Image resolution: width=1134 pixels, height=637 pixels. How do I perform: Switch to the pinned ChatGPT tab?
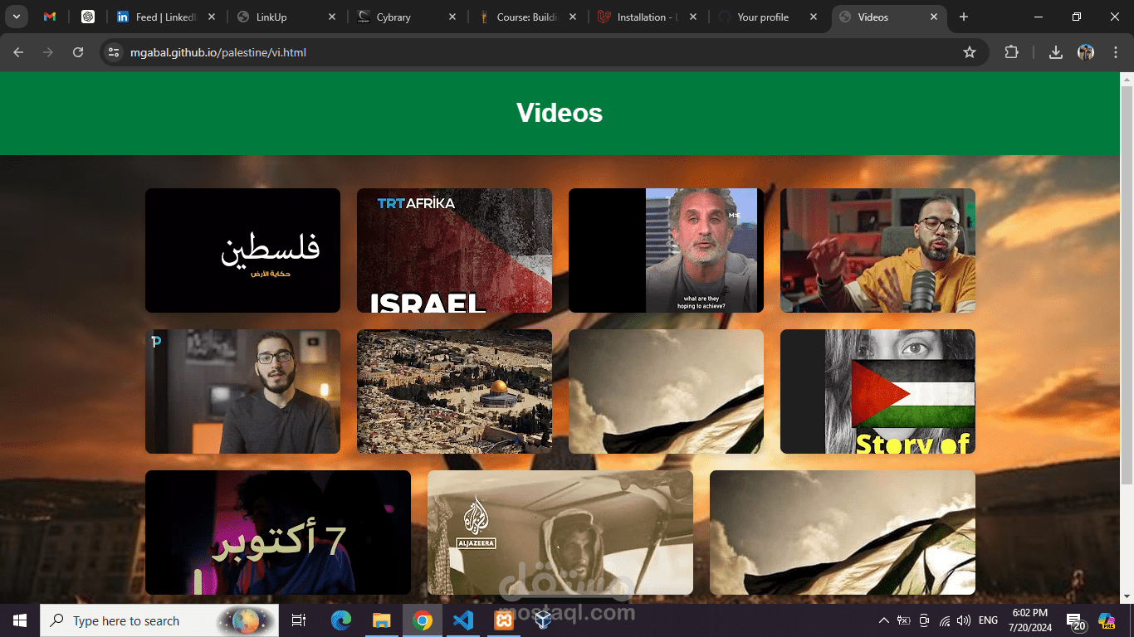(x=88, y=17)
